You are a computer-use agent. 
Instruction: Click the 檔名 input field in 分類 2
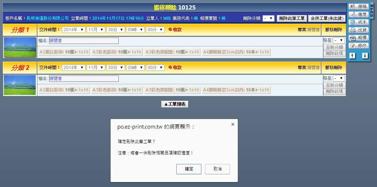click(x=84, y=78)
